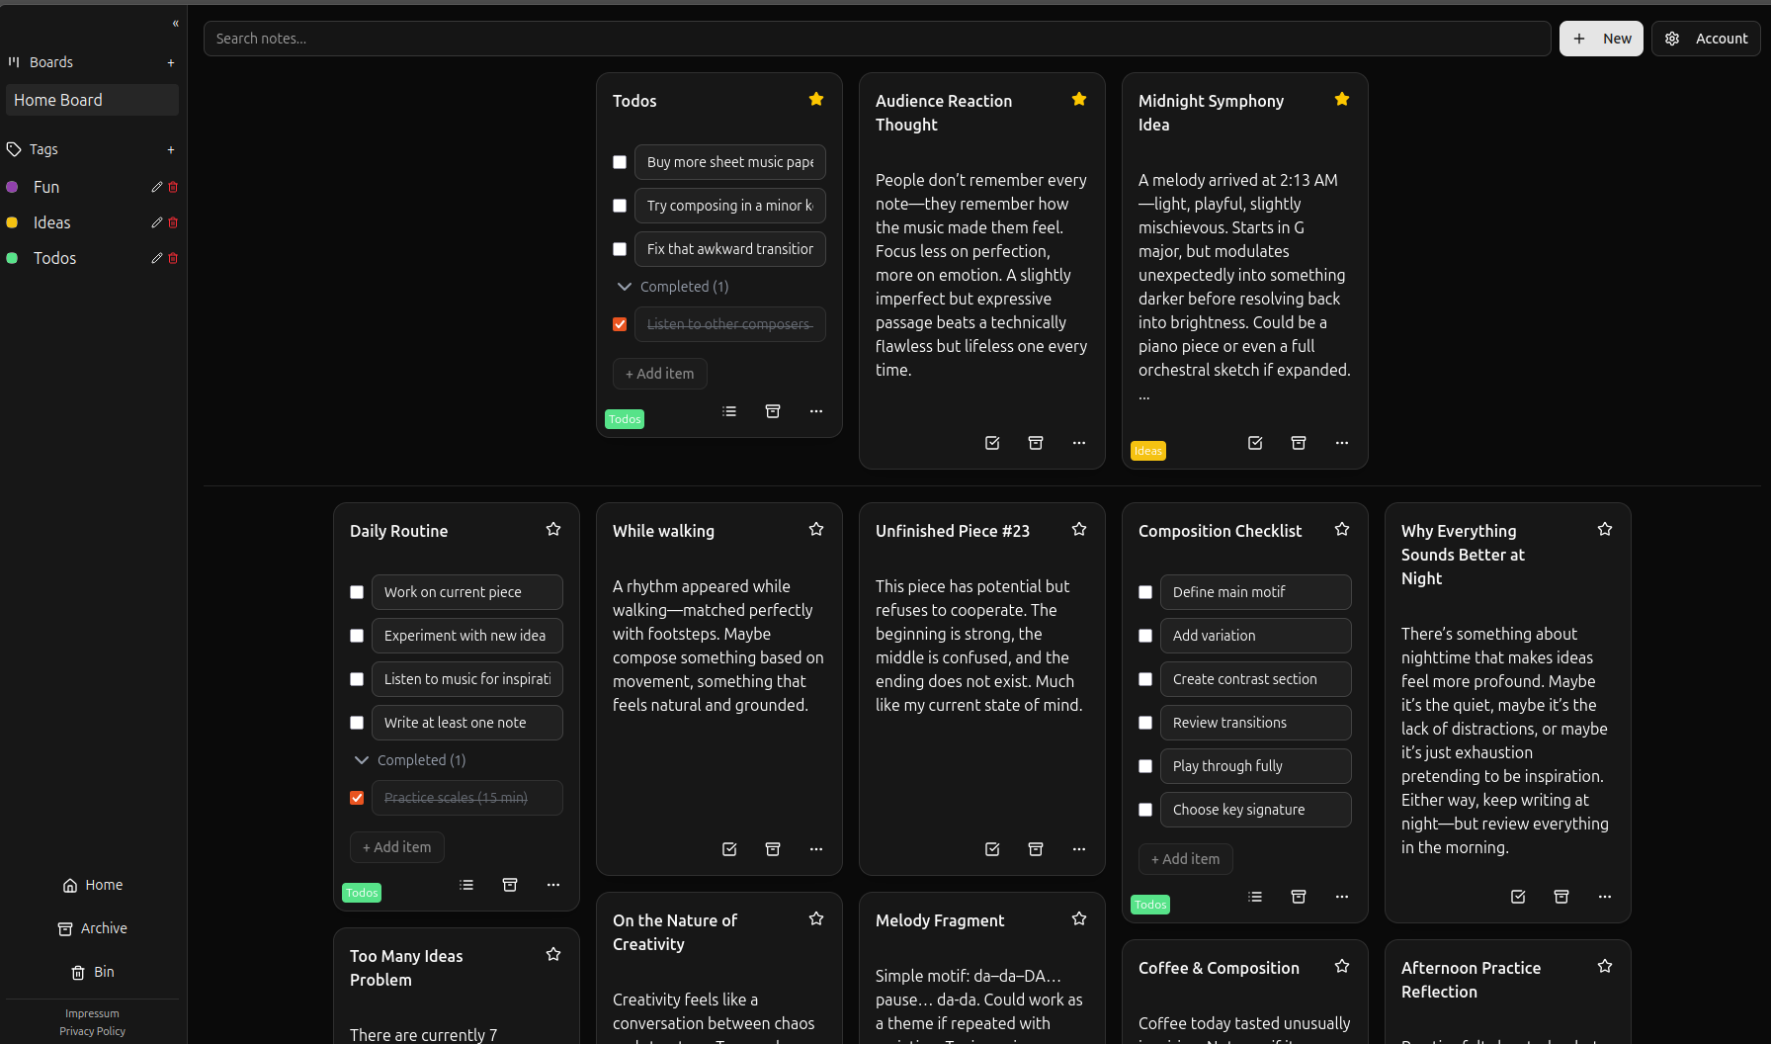Viewport: 1771px width, 1044px height.
Task: Collapse Completed (1) in Daily Routine
Action: [x=409, y=760]
